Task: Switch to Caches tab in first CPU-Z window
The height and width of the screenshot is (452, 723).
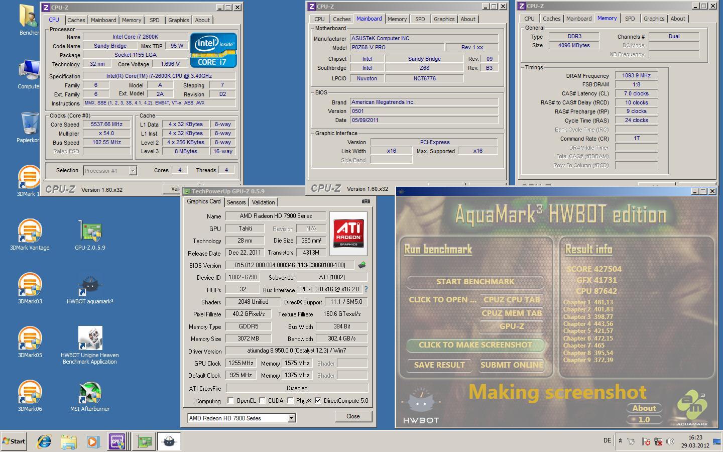Action: tap(76, 20)
